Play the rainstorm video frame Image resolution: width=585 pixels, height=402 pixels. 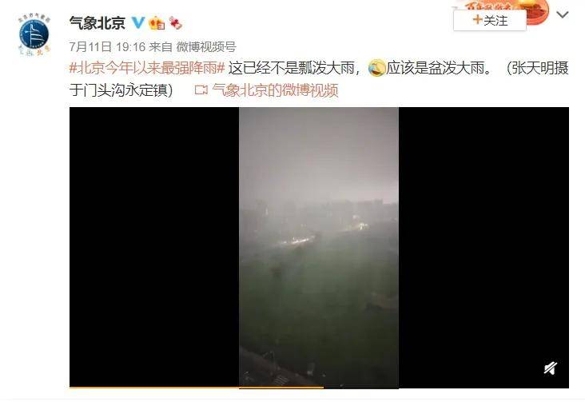click(x=319, y=247)
